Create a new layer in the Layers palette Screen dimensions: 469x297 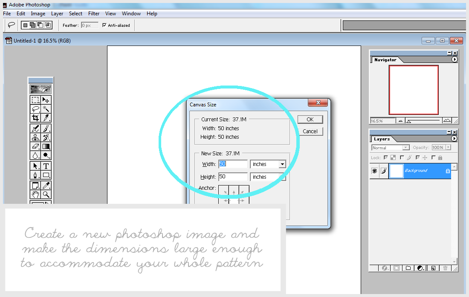pos(433,268)
